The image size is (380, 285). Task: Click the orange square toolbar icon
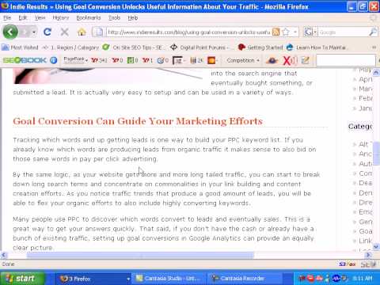click(211, 60)
